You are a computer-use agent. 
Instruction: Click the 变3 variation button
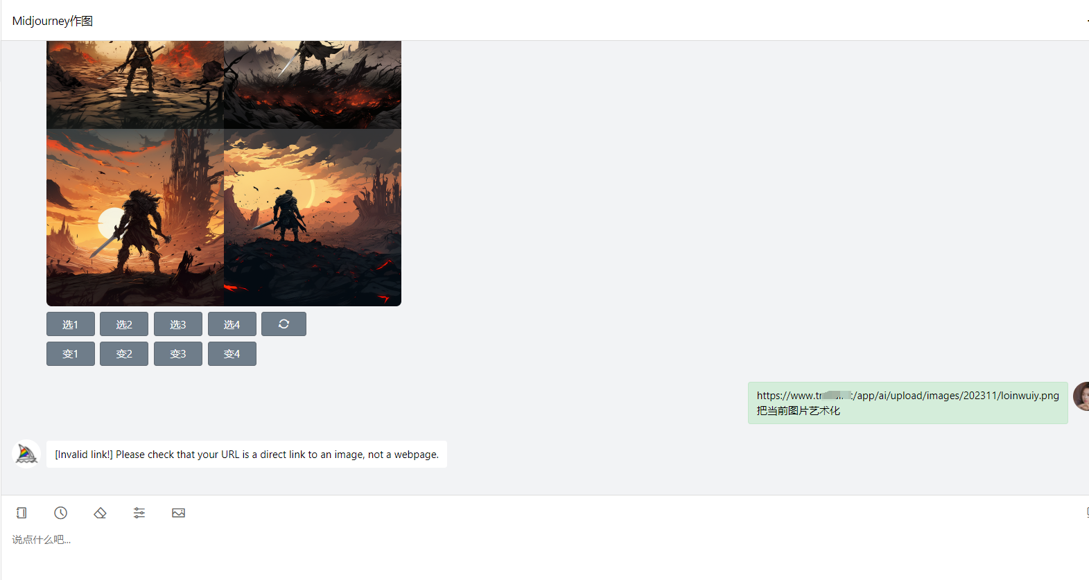pos(178,353)
